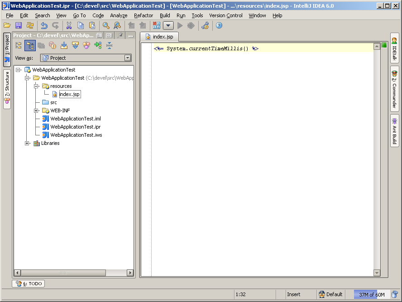Cut selection with the scissors icon
Image resolution: width=402 pixels, height=302 pixels.
pyautogui.click(x=69, y=25)
